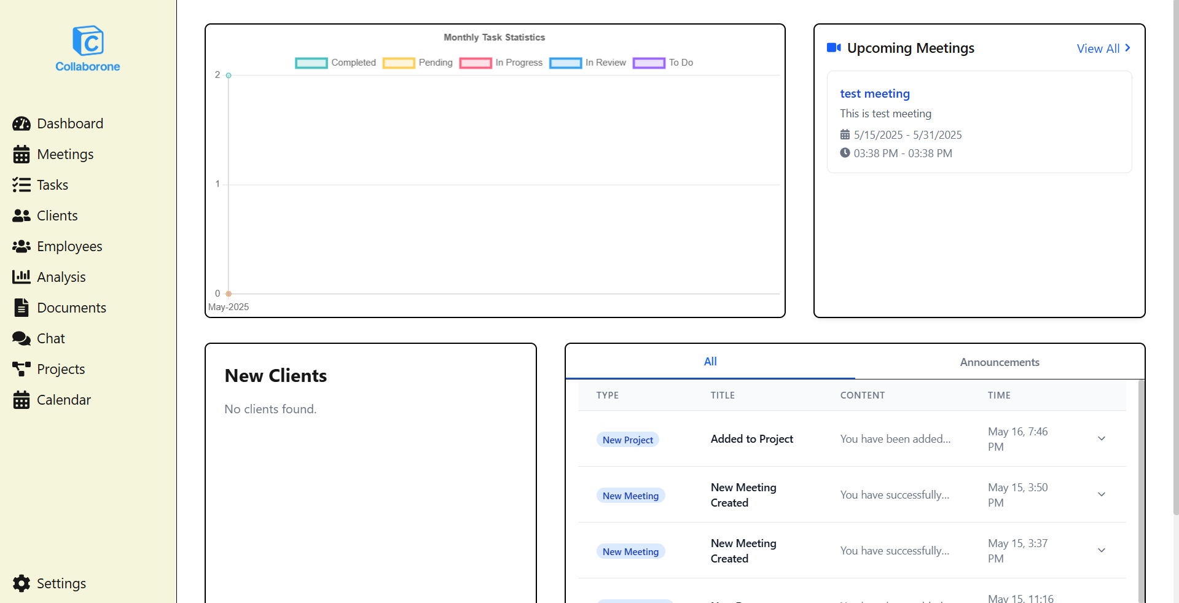This screenshot has height=603, width=1179.
Task: Switch to the Announcements tab
Action: (1000, 362)
